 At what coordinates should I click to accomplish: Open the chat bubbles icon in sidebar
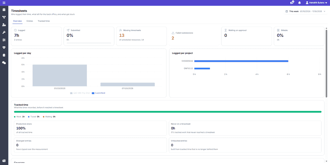coord(4,63)
